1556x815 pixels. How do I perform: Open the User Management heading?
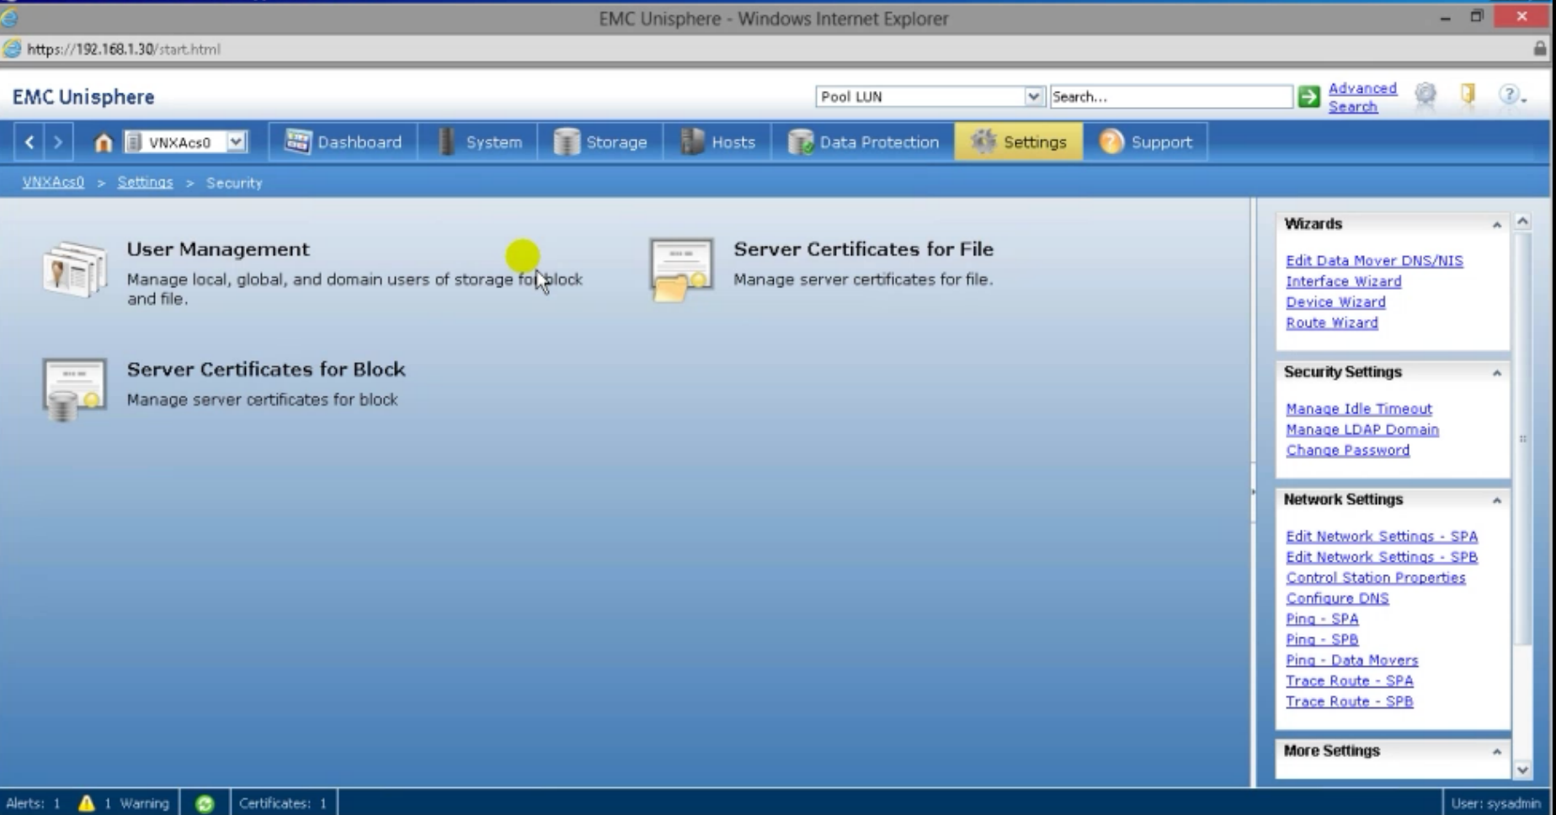pyautogui.click(x=218, y=249)
